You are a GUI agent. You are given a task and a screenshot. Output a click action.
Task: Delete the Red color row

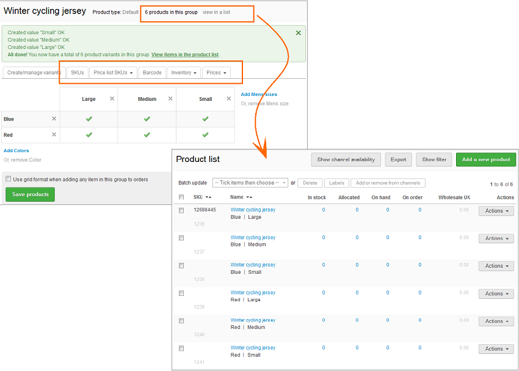[x=54, y=134]
